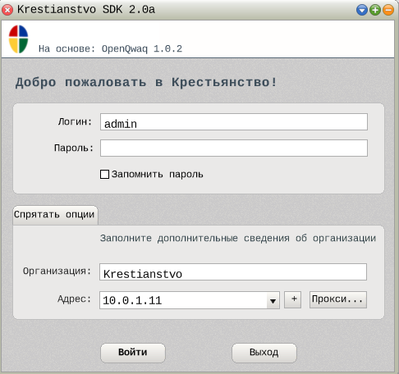Click the Пароль: label
The width and height of the screenshot is (399, 374).
74,148
